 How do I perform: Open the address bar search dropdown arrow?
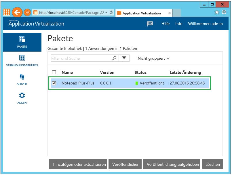(x=106, y=13)
